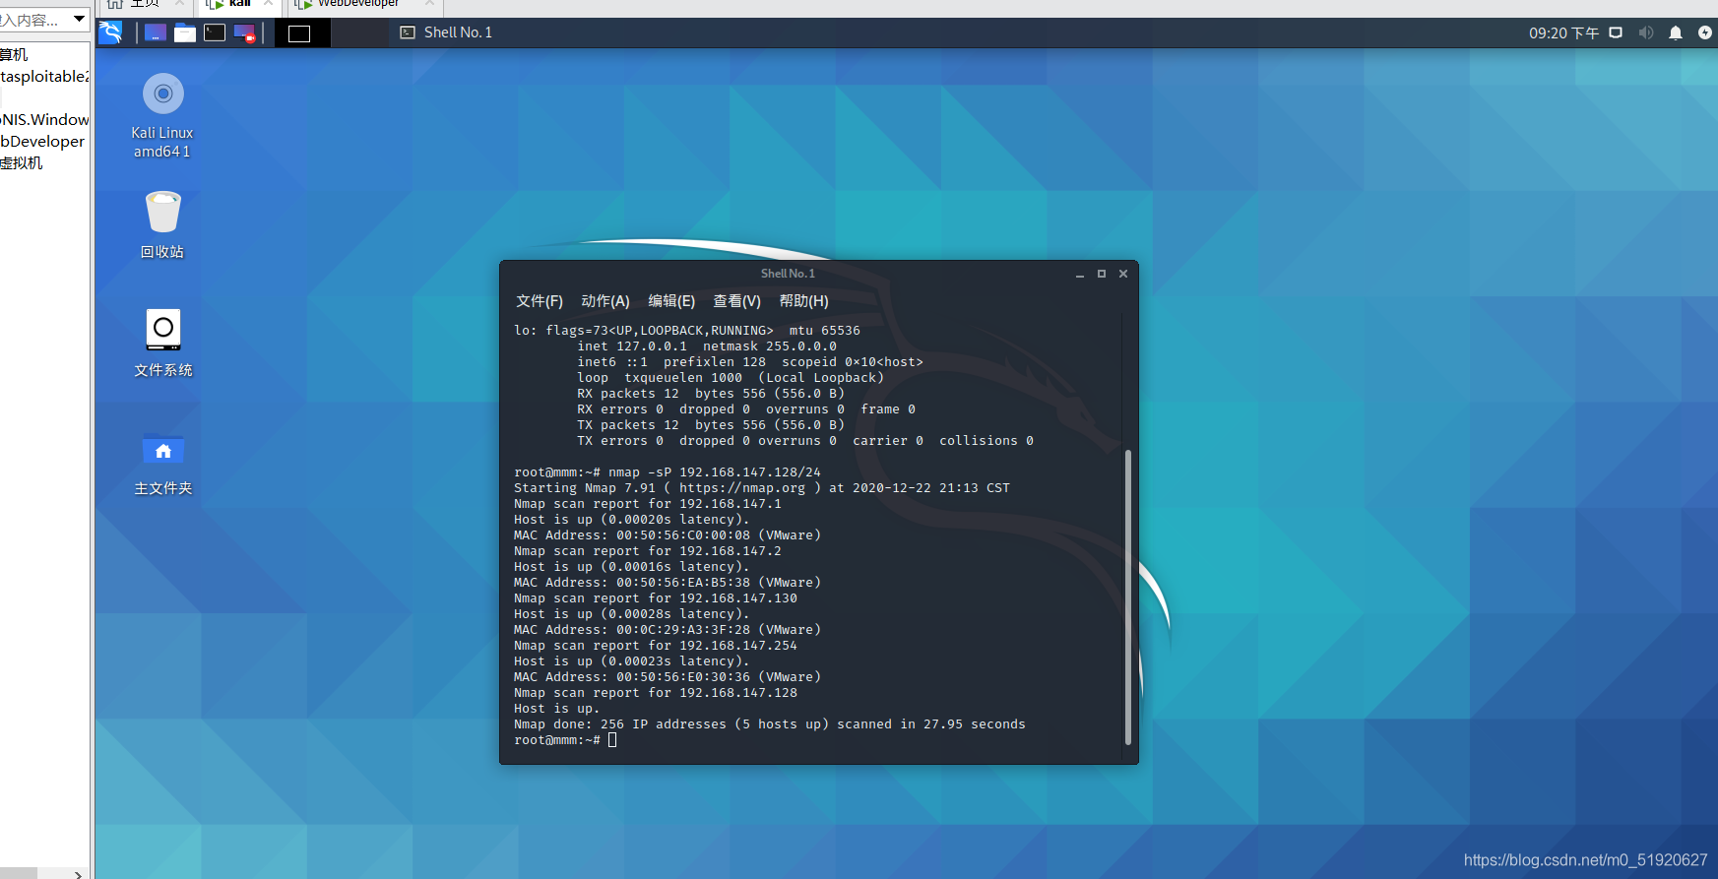Click the VMware library search input
The image size is (1718, 879).
pyautogui.click(x=34, y=20)
